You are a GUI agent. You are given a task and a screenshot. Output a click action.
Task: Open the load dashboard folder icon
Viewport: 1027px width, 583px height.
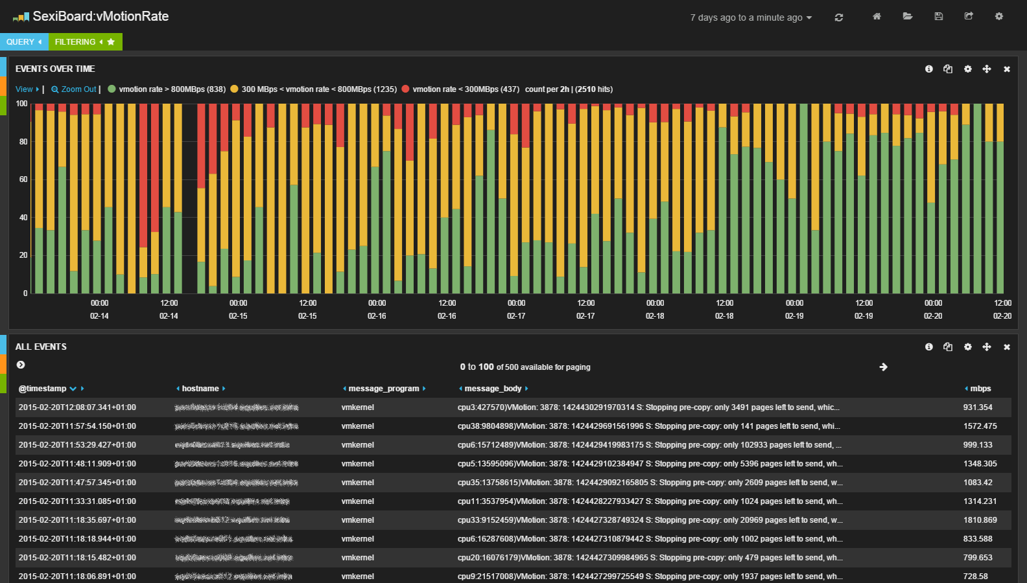[x=908, y=16]
